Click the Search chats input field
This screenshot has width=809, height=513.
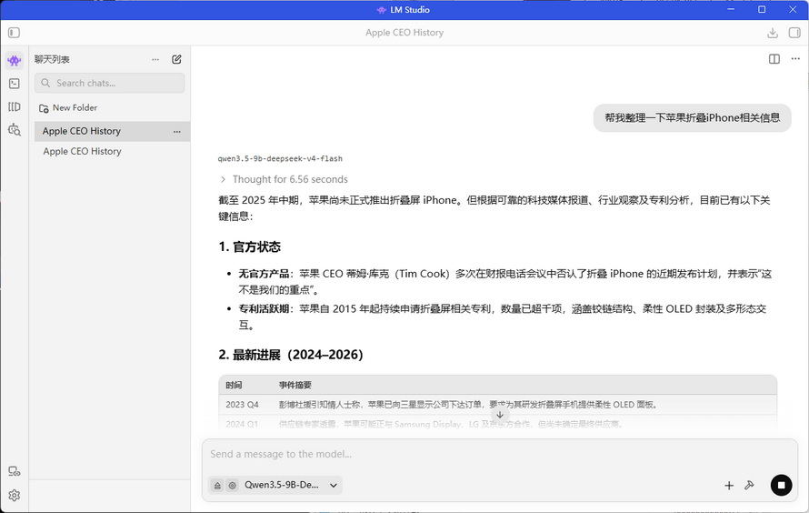tap(109, 83)
